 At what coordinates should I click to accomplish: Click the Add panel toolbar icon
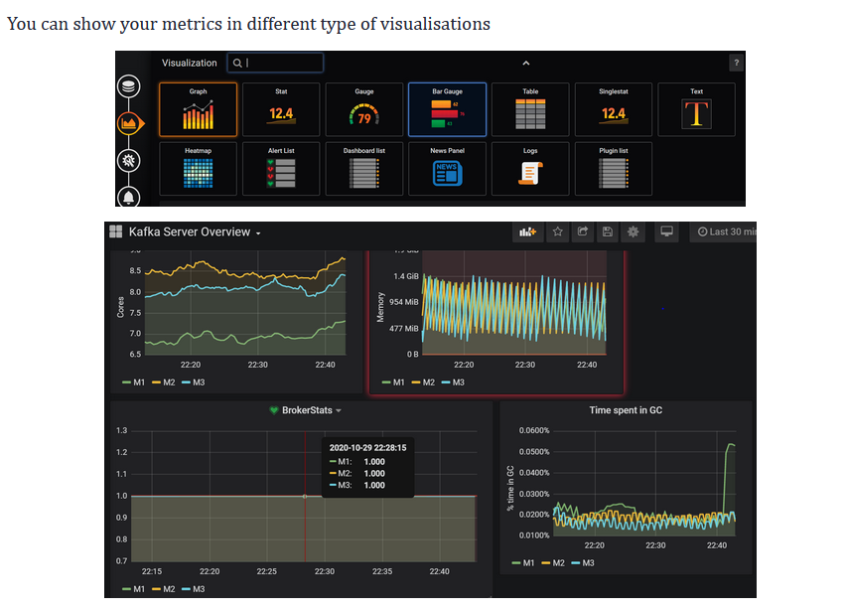pos(527,232)
